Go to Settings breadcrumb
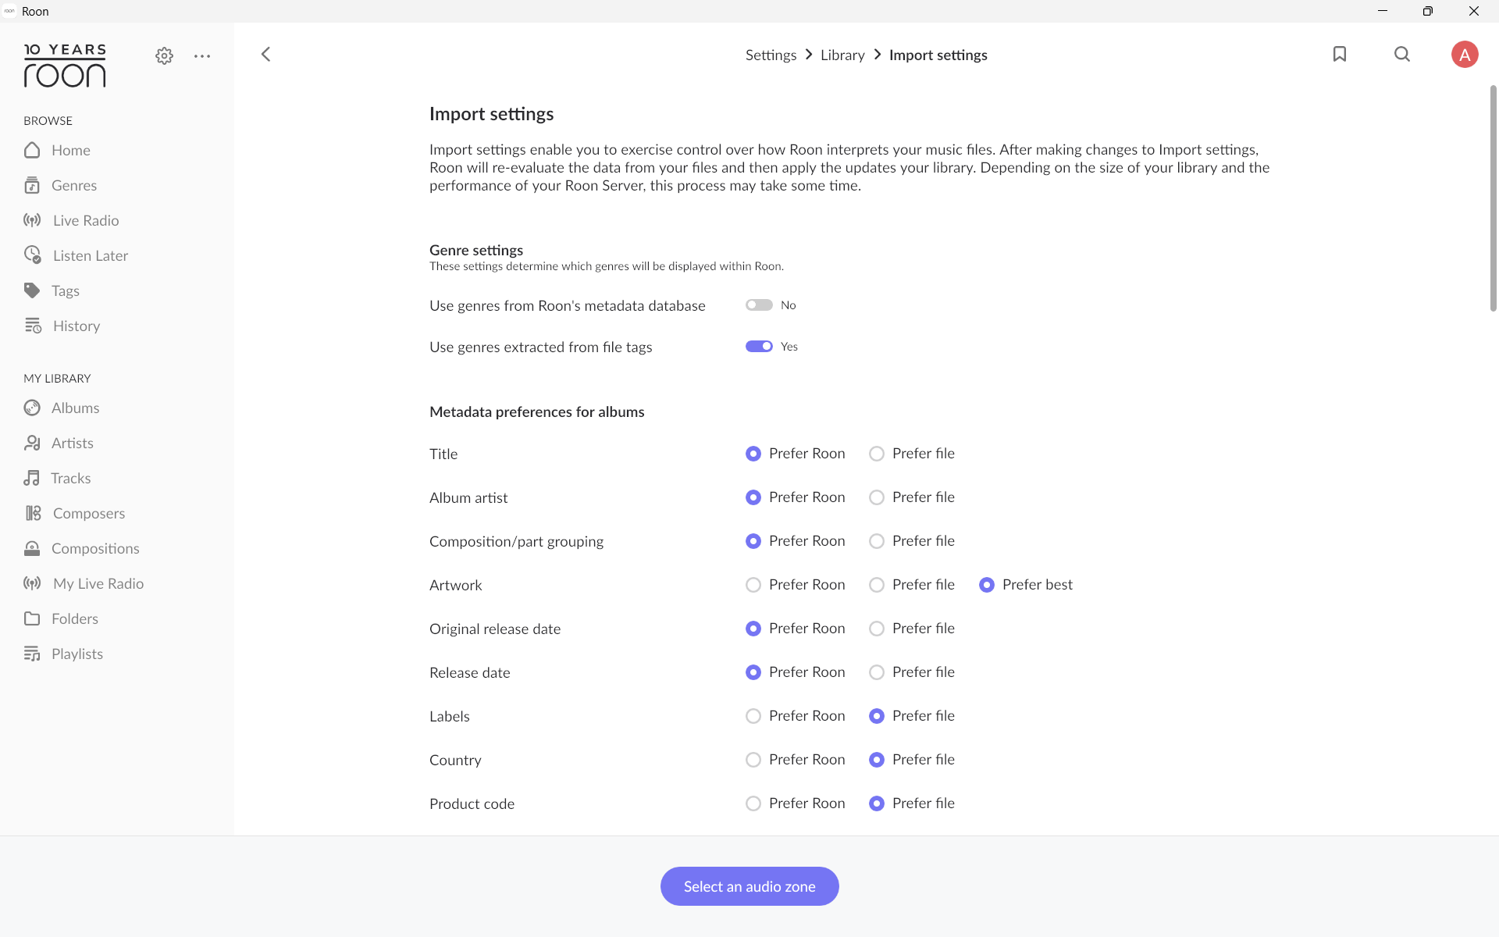The height and width of the screenshot is (937, 1499). click(771, 55)
